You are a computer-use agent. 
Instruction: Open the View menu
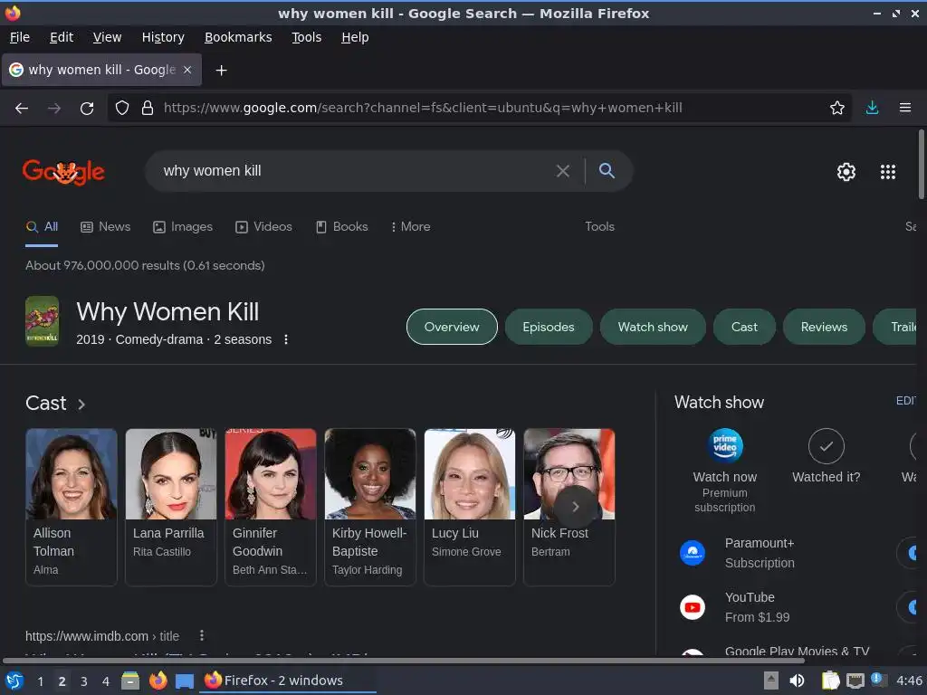[x=107, y=37]
